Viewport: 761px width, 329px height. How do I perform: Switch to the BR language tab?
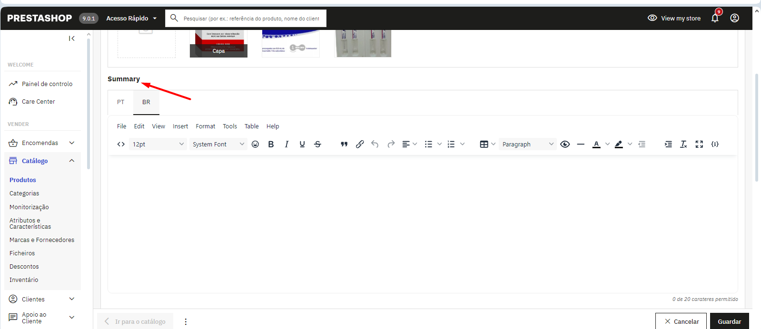[146, 102]
